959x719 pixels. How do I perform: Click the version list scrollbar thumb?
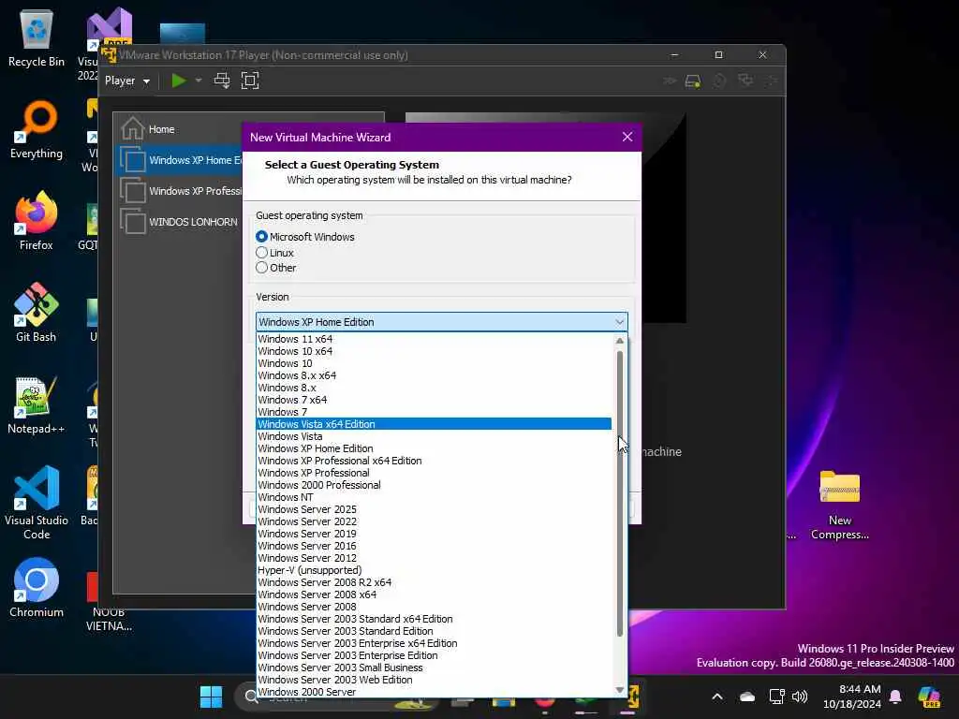point(620,494)
